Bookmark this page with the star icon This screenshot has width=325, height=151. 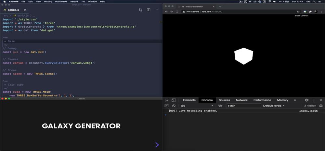pos(298,12)
